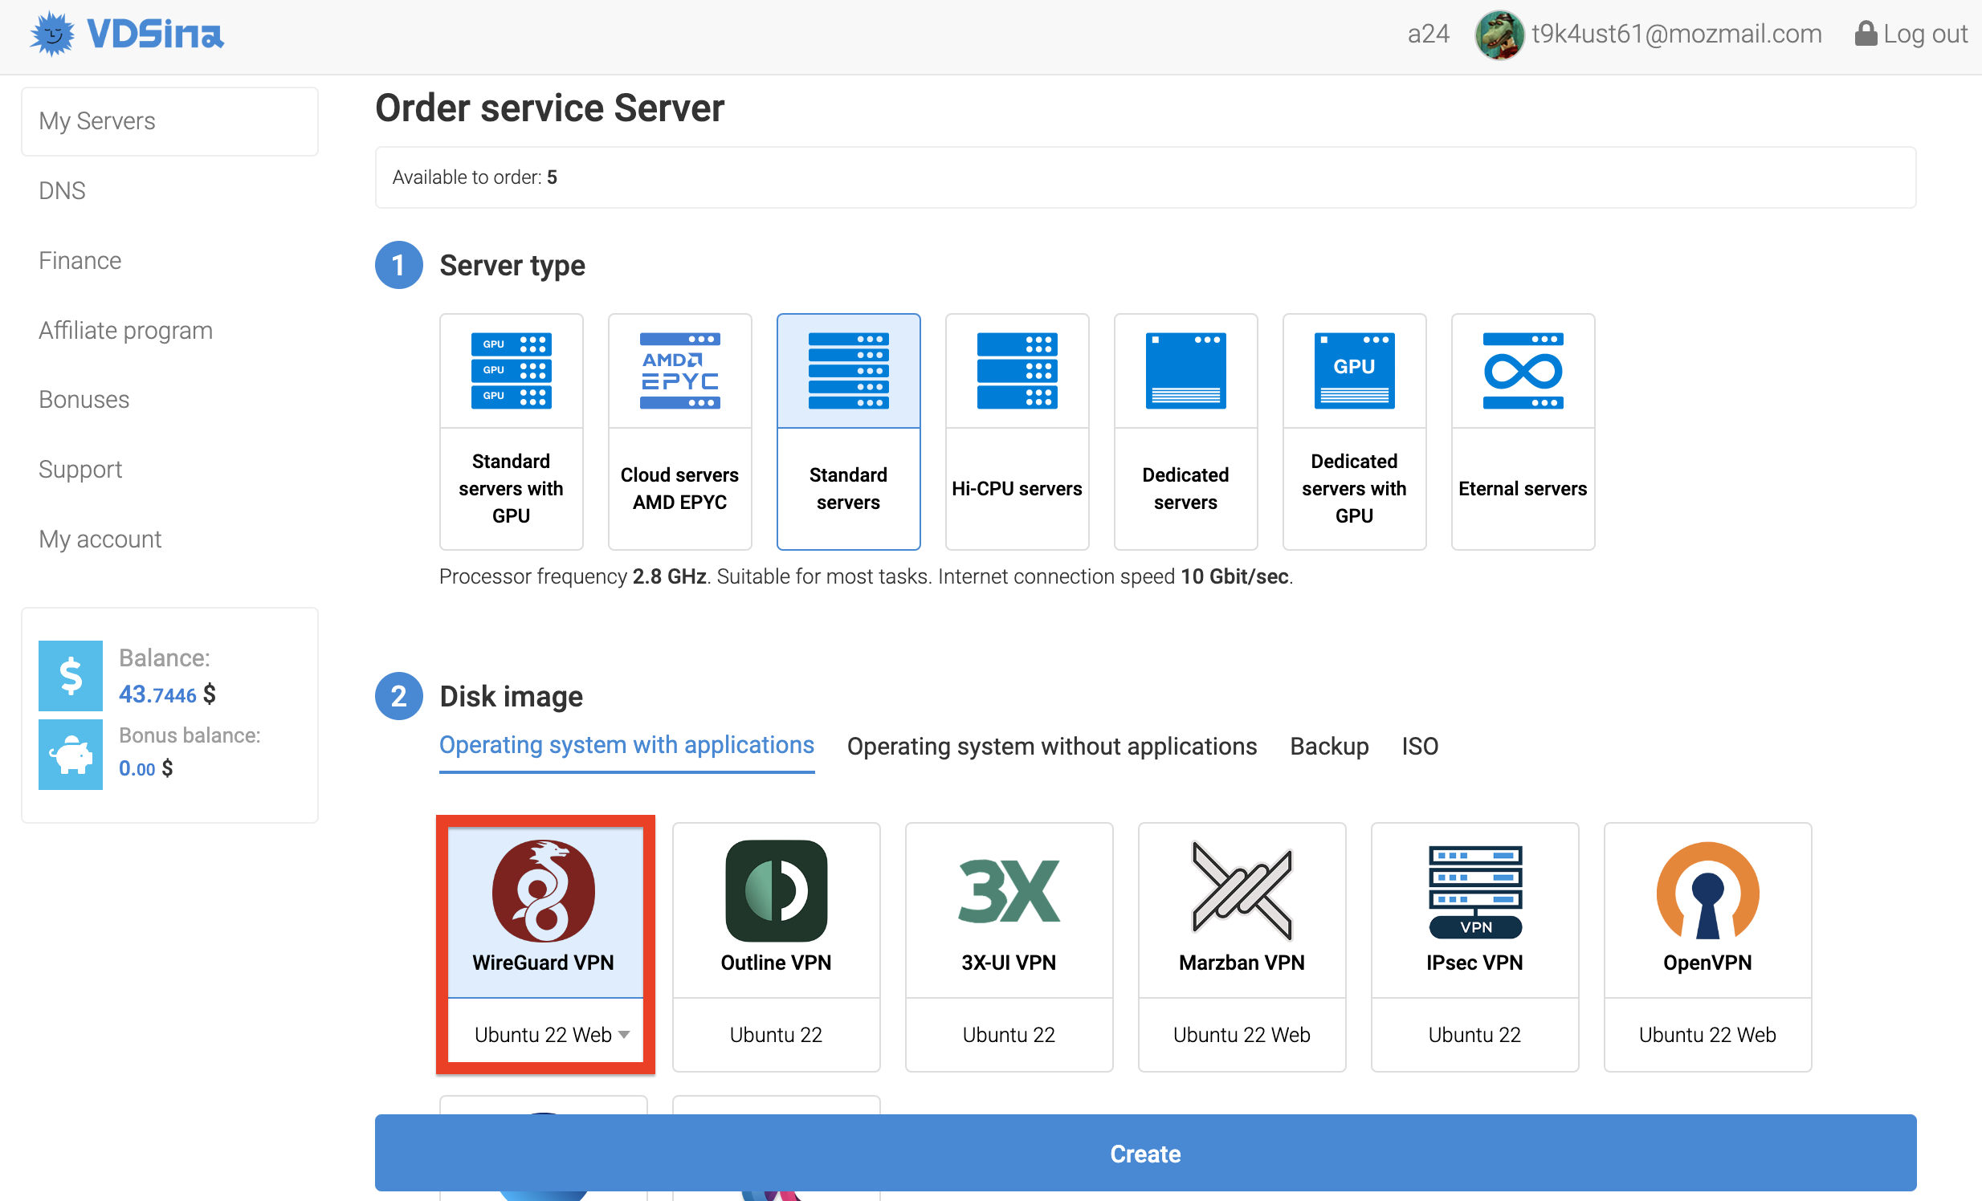The image size is (1982, 1201).
Task: Select the Outline VPN logo
Action: [x=777, y=890]
